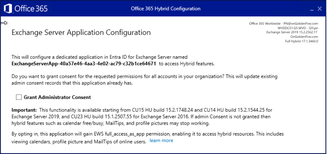The width and height of the screenshot is (327, 154).
Task: Click the Office 365 Hybrid Configuration title
Action: (166, 9)
